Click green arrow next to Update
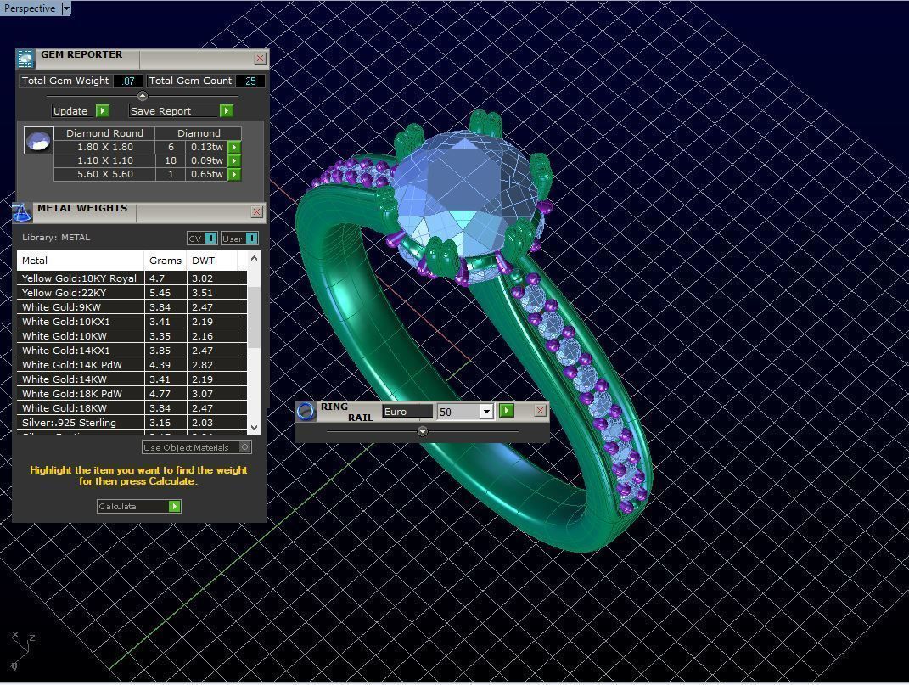This screenshot has width=909, height=685. (x=102, y=111)
